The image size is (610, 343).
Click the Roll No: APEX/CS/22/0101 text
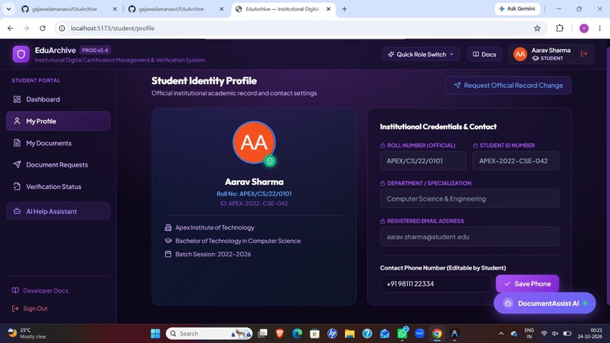(254, 194)
